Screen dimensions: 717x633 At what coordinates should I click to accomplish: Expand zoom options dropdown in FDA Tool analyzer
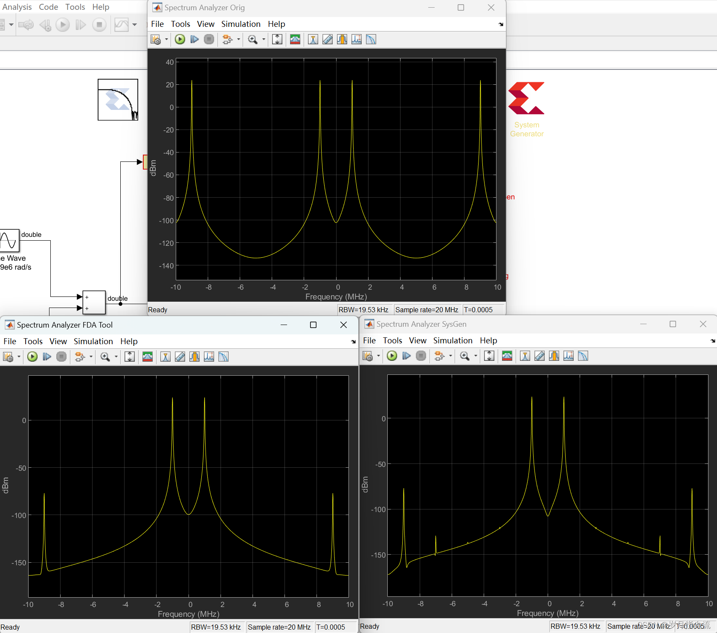116,357
